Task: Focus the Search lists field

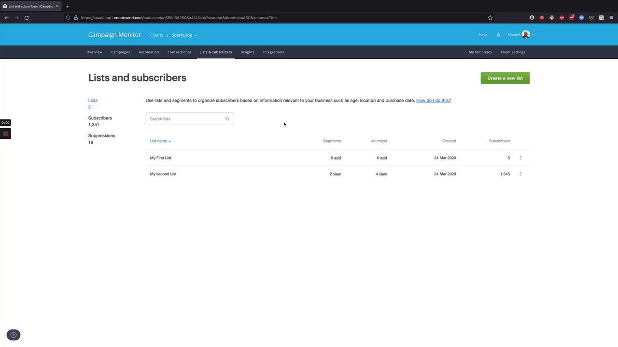Action: click(190, 119)
